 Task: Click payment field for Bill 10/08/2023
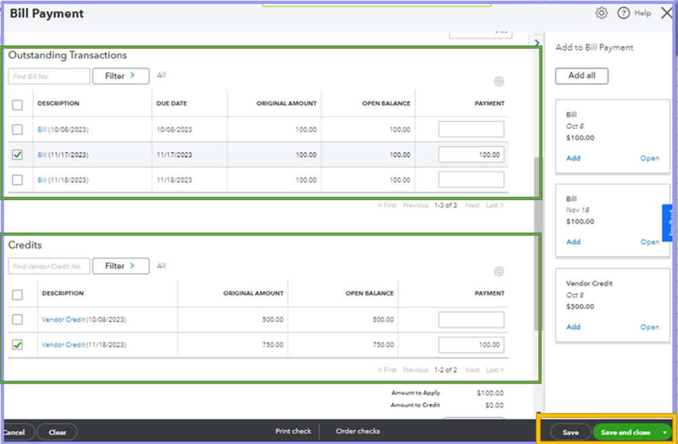point(471,130)
